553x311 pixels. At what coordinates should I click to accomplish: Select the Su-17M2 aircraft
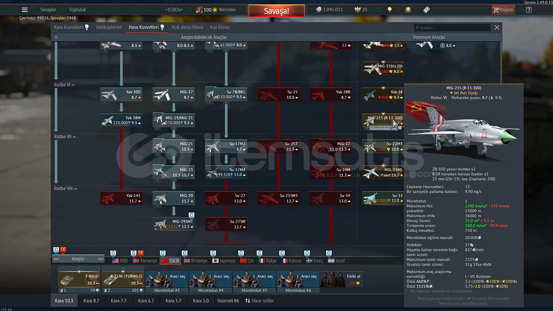pyautogui.click(x=226, y=147)
